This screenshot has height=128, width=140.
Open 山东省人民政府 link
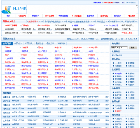pyautogui.click(x=18, y=116)
